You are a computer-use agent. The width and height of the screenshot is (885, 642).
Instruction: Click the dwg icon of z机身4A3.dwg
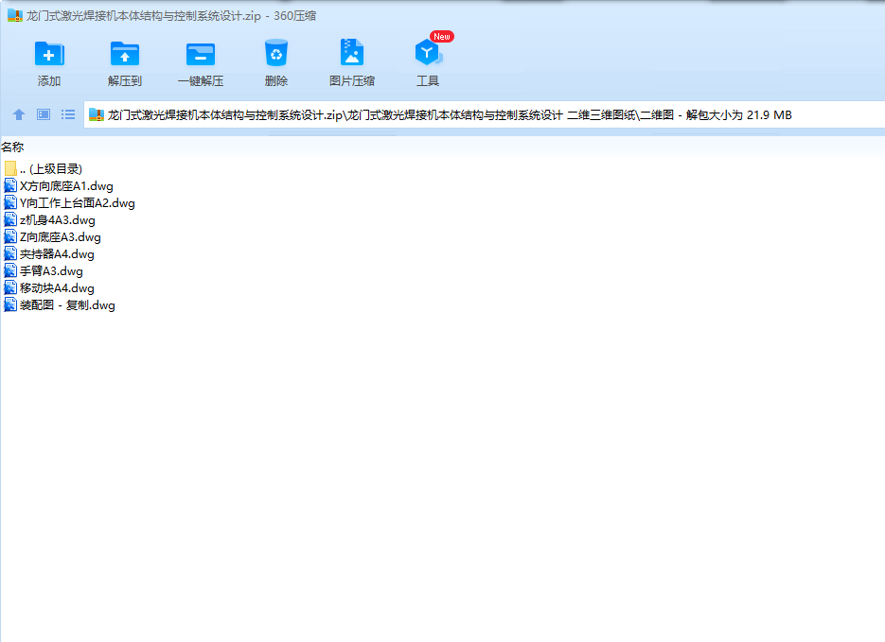10,219
